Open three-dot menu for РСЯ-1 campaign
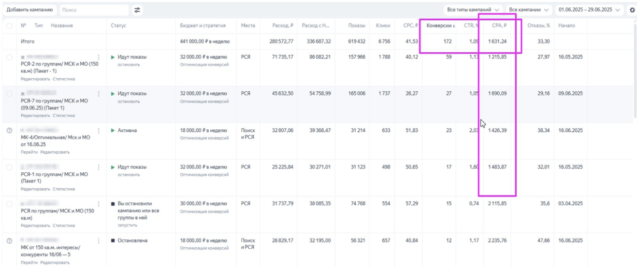 click(99, 167)
